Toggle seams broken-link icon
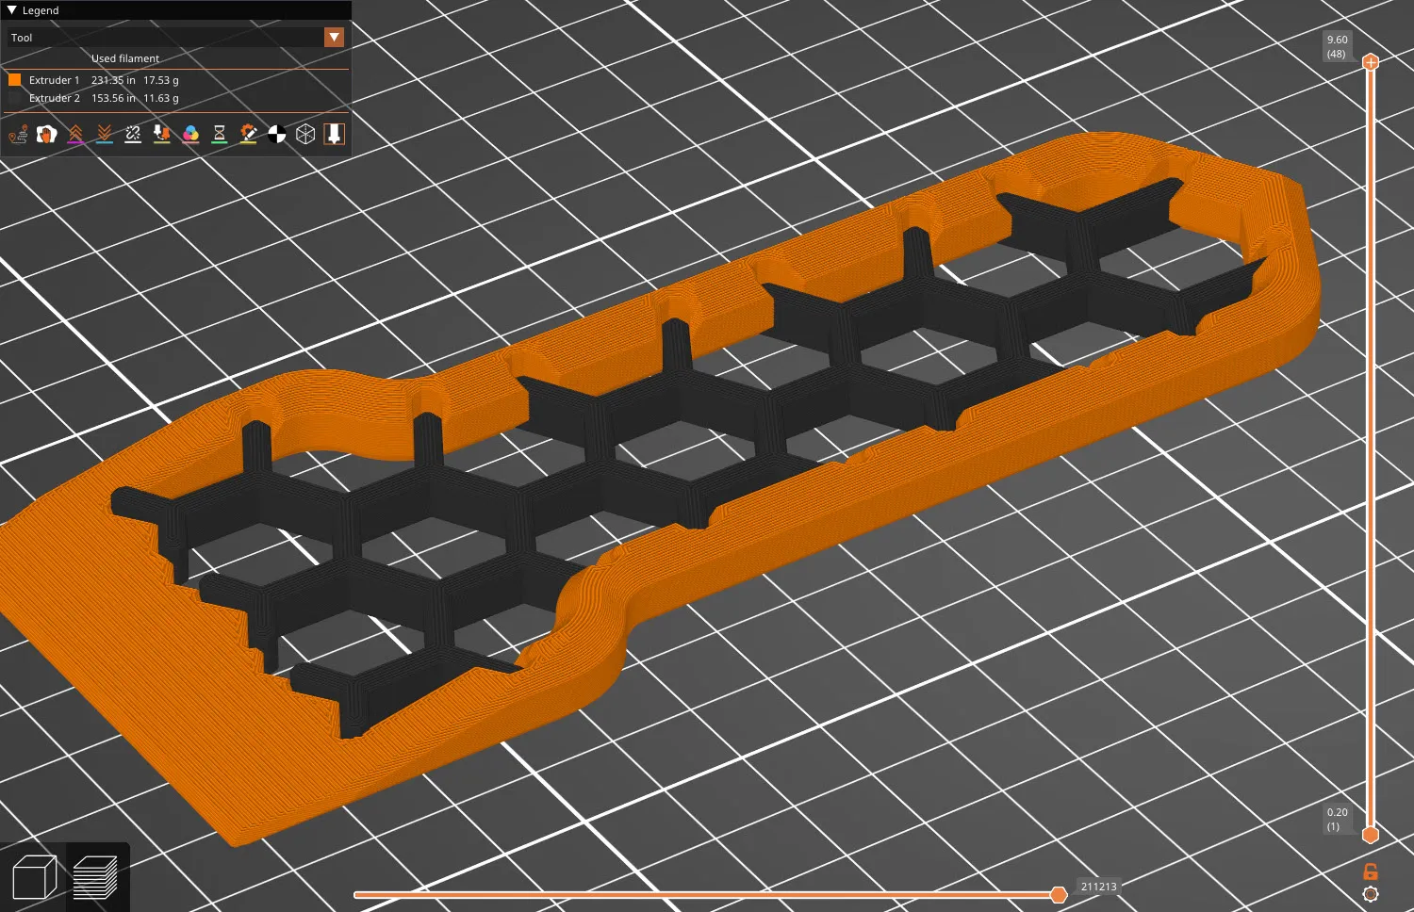Image resolution: width=1414 pixels, height=912 pixels. (x=133, y=135)
